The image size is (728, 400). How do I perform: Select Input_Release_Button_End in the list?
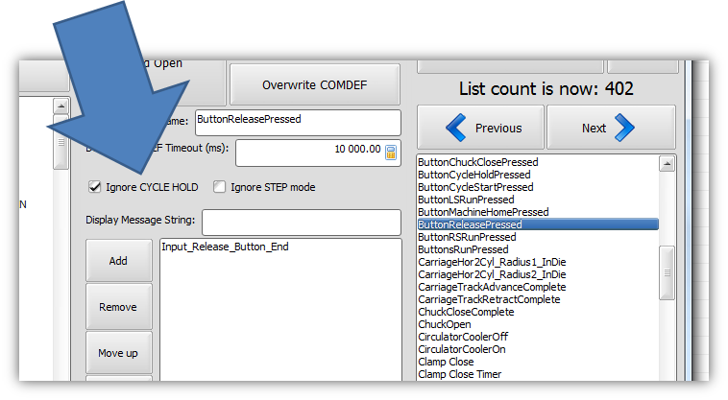pos(226,247)
